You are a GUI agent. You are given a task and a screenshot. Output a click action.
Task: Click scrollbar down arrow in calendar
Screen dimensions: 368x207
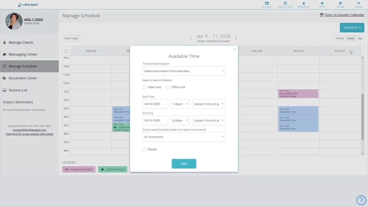point(362,154)
